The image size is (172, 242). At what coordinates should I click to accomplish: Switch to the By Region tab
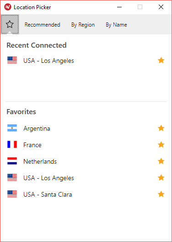point(83,25)
